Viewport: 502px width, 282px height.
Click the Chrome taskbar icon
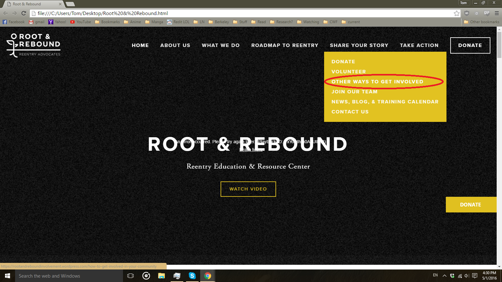207,276
